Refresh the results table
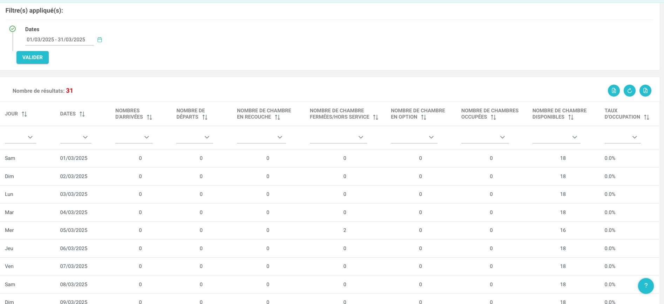The image size is (664, 304). (629, 91)
